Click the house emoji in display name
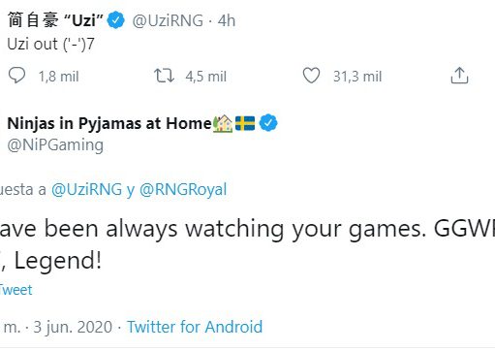495x351 pixels. [x=223, y=123]
